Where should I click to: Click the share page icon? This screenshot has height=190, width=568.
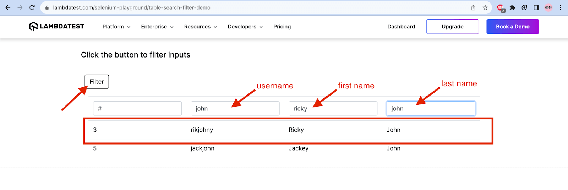473,7
